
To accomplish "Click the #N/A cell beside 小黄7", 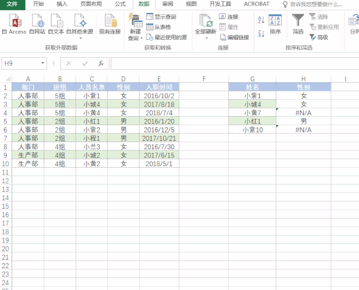I will (x=303, y=113).
